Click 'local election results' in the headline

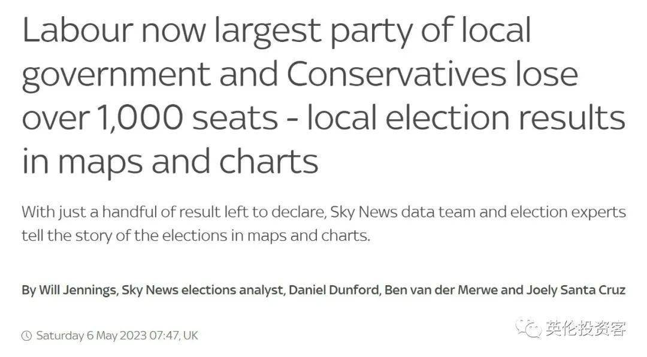point(466,117)
